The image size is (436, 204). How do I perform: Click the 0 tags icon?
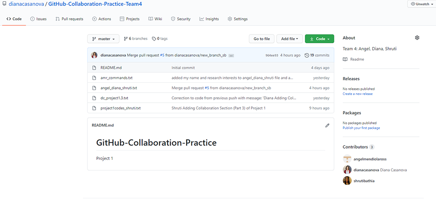click(x=154, y=39)
